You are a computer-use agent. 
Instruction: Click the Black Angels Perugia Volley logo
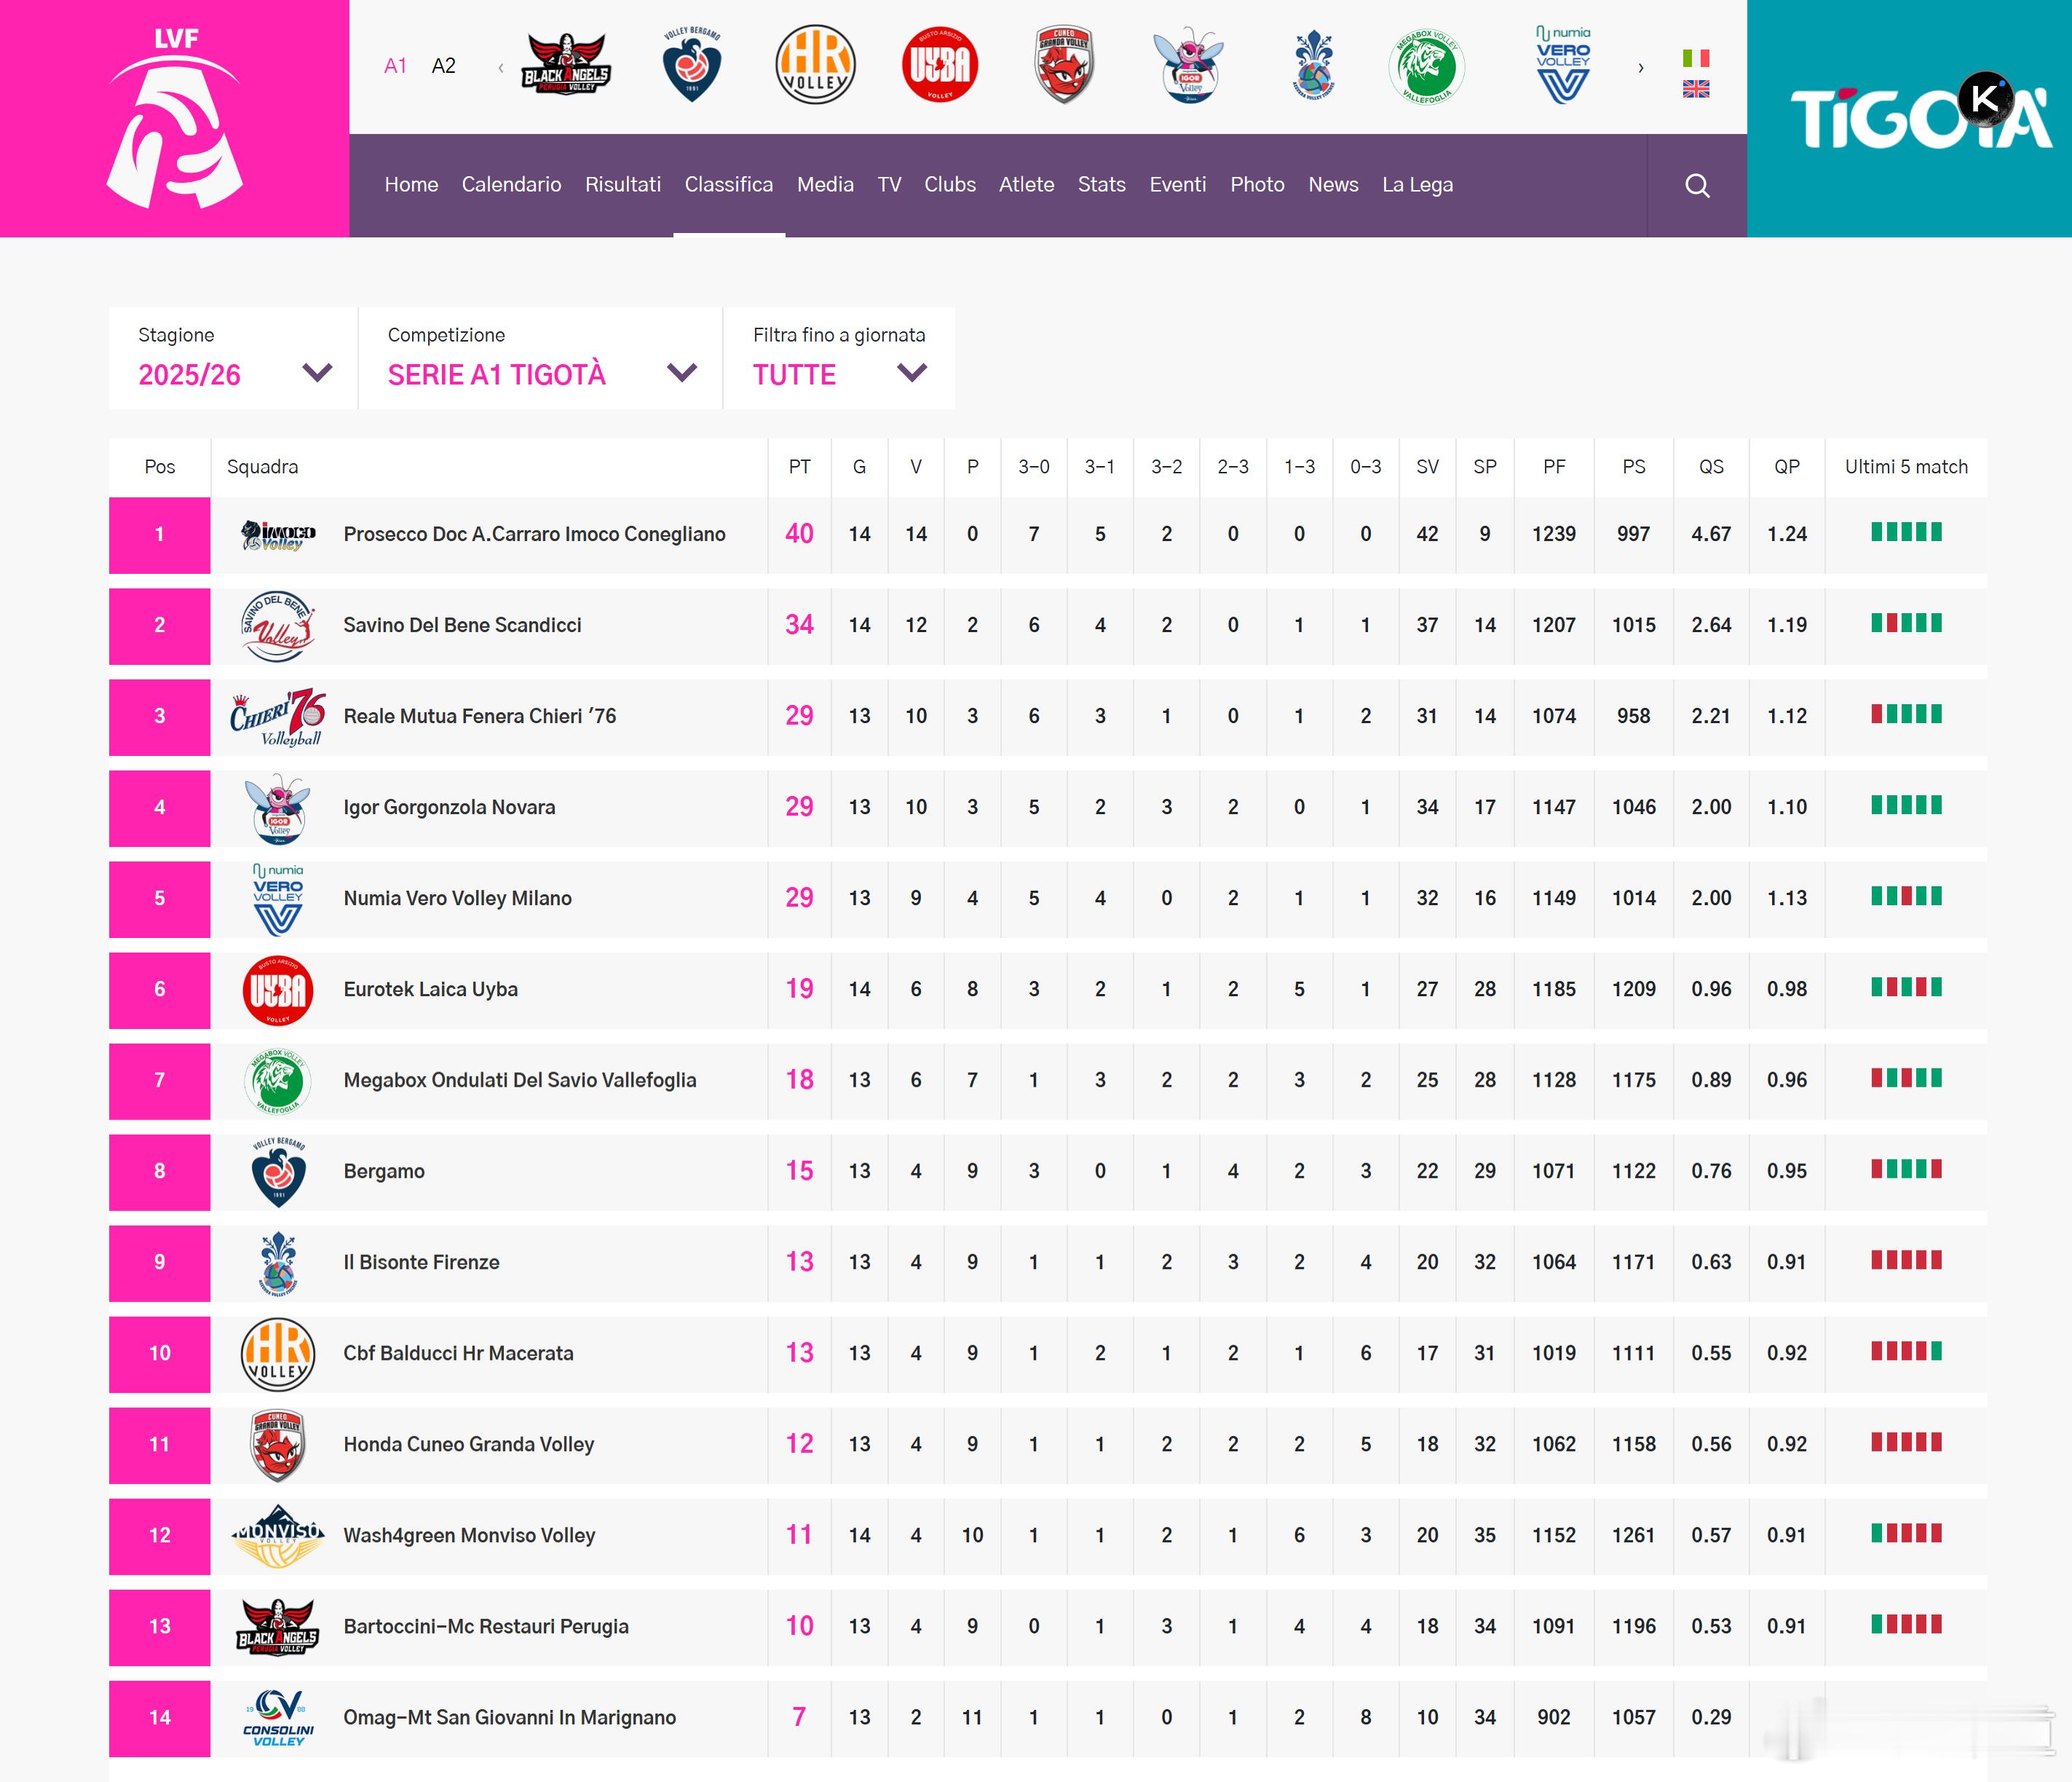click(565, 65)
